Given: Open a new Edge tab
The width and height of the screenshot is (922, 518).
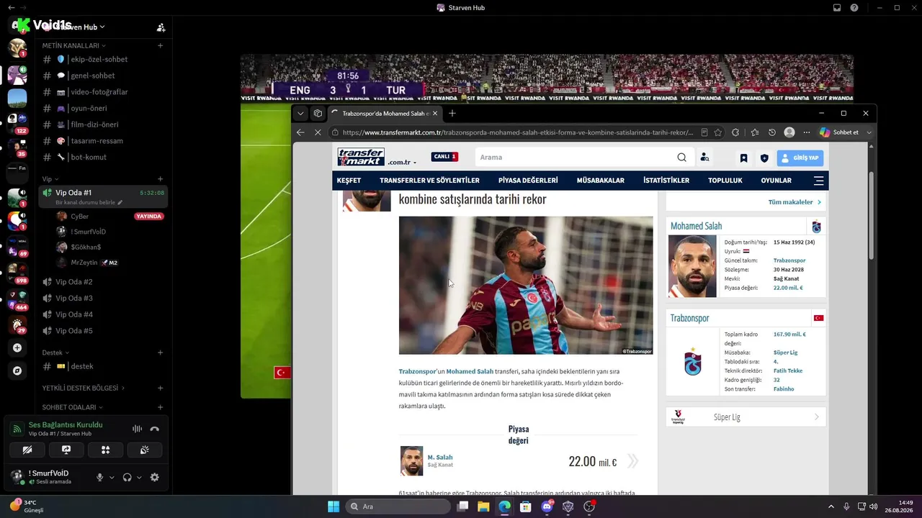Looking at the screenshot, I should (x=452, y=113).
